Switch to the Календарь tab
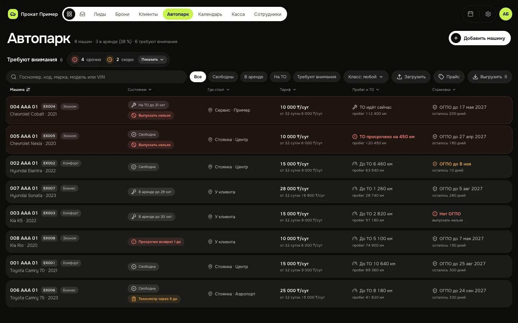This screenshot has height=323, width=518. point(210,14)
